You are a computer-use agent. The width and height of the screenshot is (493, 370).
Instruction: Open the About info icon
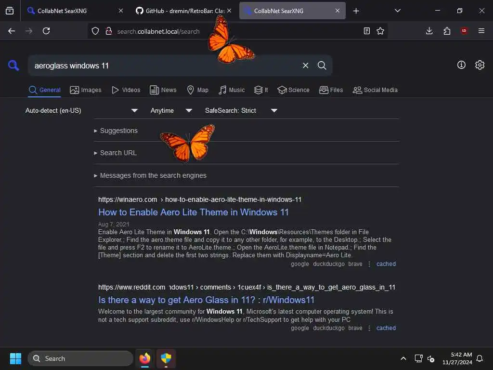461,65
